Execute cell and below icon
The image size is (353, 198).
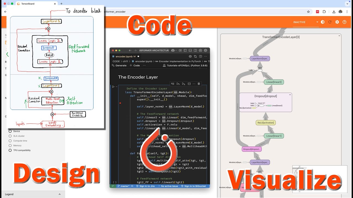pos(183,84)
